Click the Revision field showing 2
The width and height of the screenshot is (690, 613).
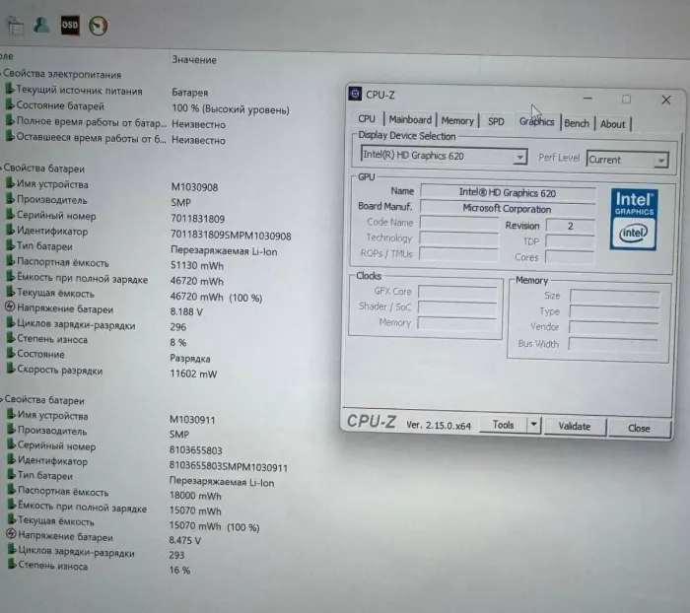pyautogui.click(x=570, y=226)
